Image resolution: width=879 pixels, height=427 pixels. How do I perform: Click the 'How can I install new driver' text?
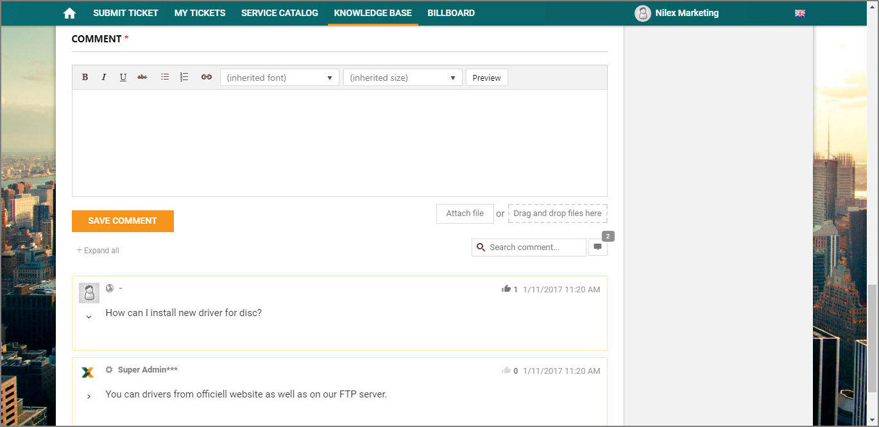(x=183, y=313)
